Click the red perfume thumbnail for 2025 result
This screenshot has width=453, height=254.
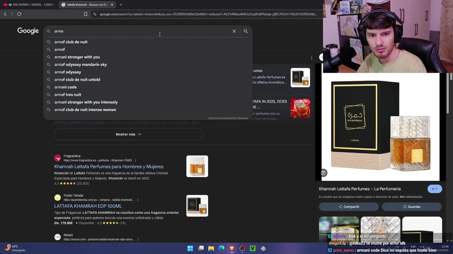tap(300, 108)
